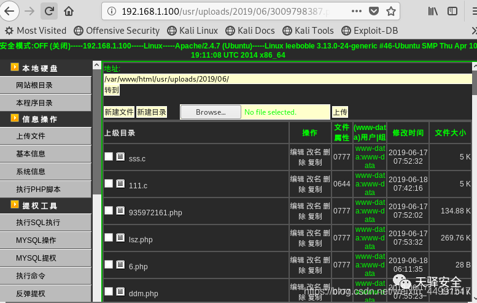Viewport: 477px width, 303px height.
Task: Bookmark this page with the star icon
Action: click(x=391, y=11)
